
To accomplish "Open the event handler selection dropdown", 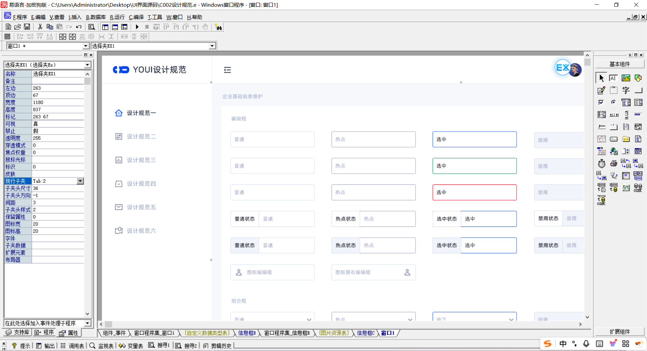I will point(88,323).
